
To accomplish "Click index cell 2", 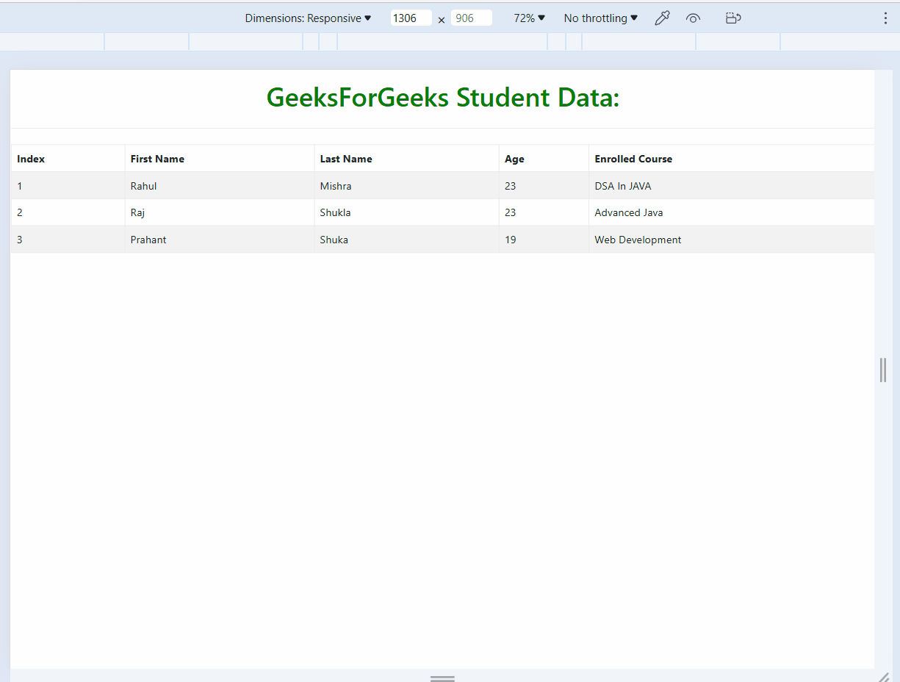I will [x=68, y=212].
